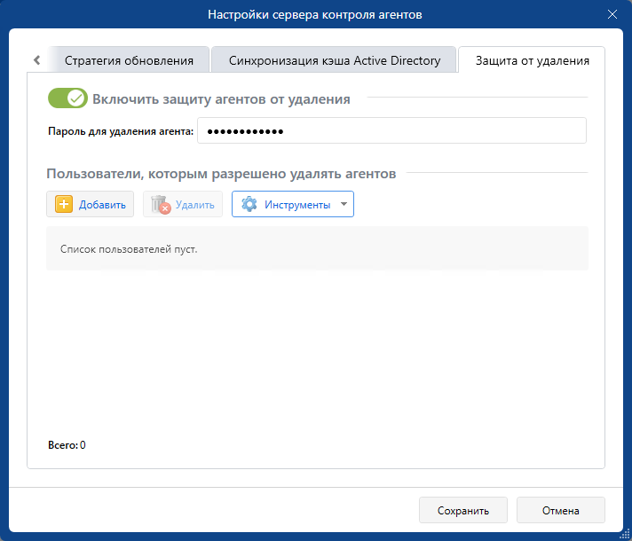Click the 'Всего: 0' counter text
The image size is (632, 541).
67,445
